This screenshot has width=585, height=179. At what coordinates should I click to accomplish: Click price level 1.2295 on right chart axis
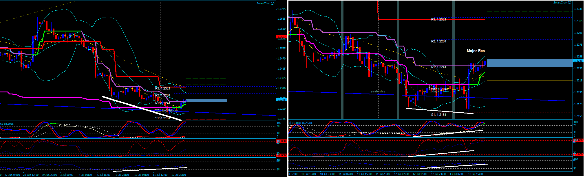pos(578,33)
